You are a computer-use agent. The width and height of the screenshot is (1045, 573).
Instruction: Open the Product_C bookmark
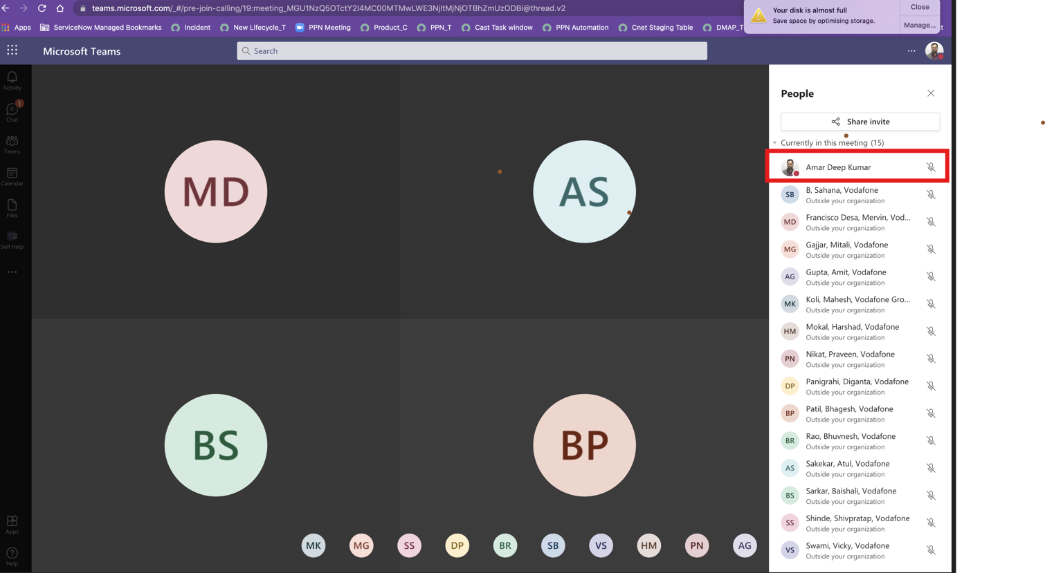pyautogui.click(x=384, y=28)
